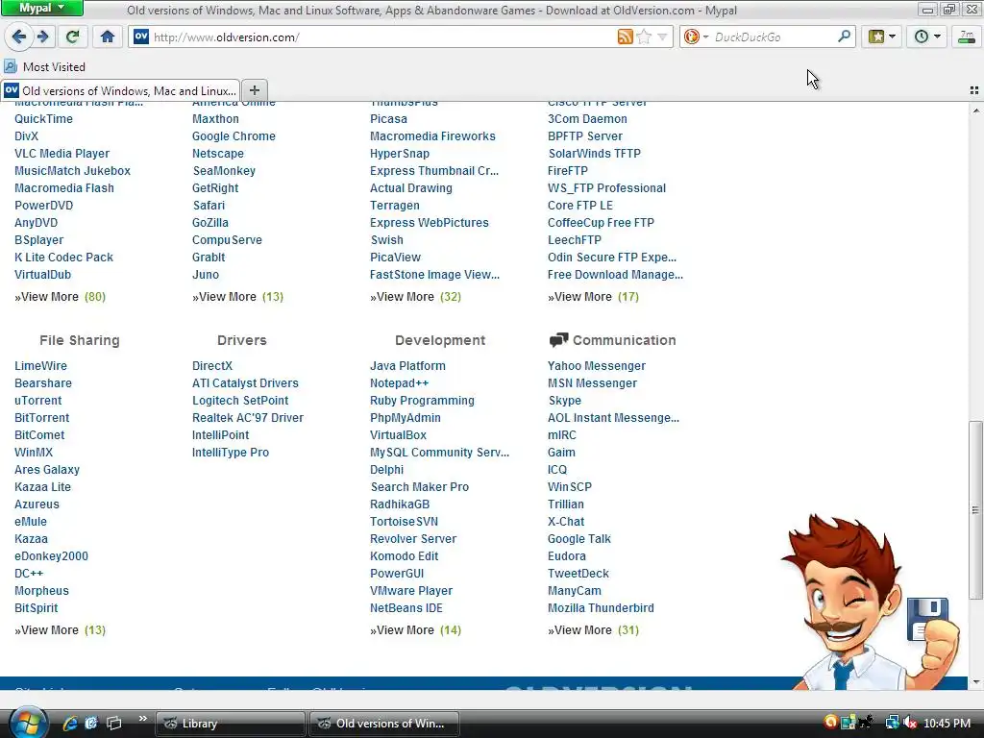Screen dimensions: 984x738
Task: Select the Old versions of Windows tab
Action: (x=120, y=91)
